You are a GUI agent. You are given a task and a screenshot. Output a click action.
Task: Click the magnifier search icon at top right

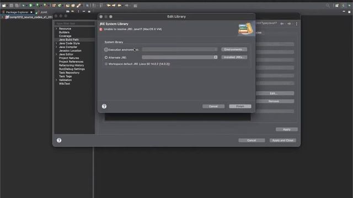coord(328,5)
